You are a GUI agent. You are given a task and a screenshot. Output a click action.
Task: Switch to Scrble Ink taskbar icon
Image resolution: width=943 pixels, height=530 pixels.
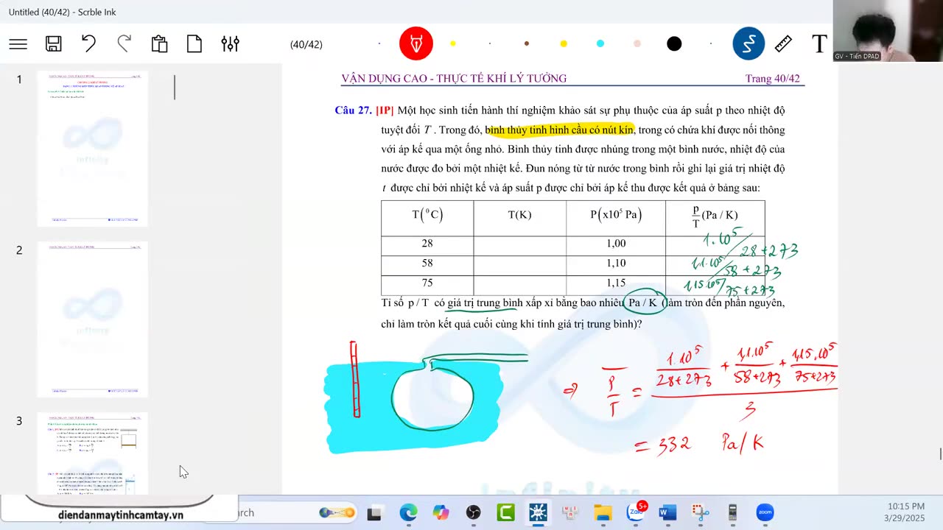[538, 513]
